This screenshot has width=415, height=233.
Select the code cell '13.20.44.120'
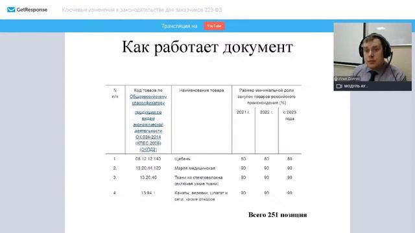[148, 168]
